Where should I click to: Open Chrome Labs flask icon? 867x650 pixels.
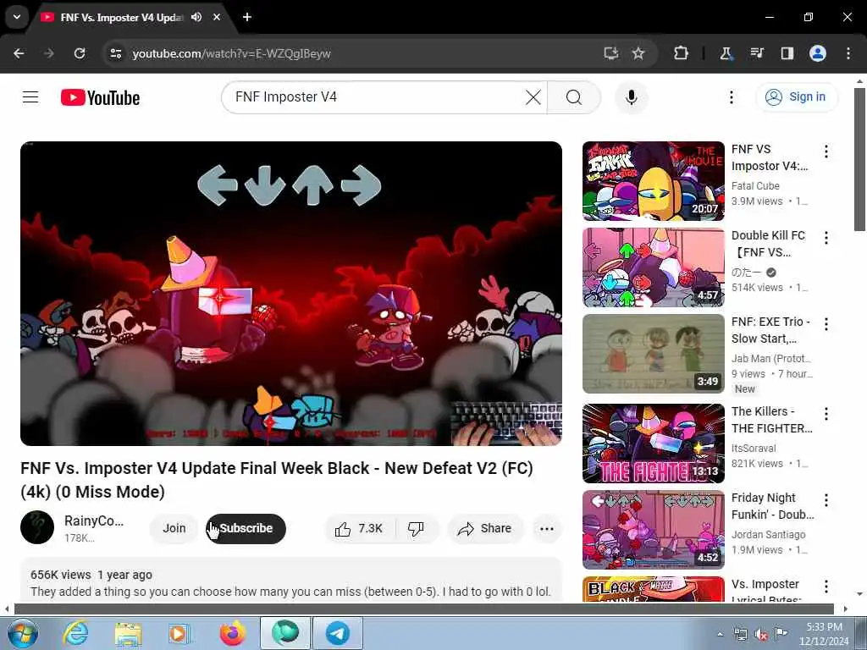coord(726,53)
